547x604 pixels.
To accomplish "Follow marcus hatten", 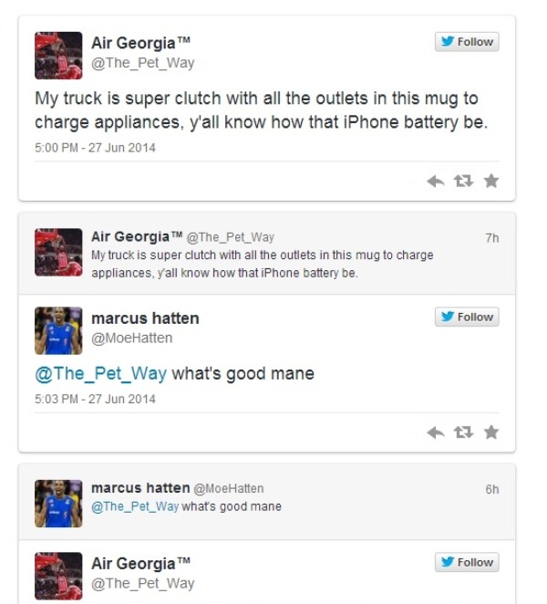I will (467, 317).
